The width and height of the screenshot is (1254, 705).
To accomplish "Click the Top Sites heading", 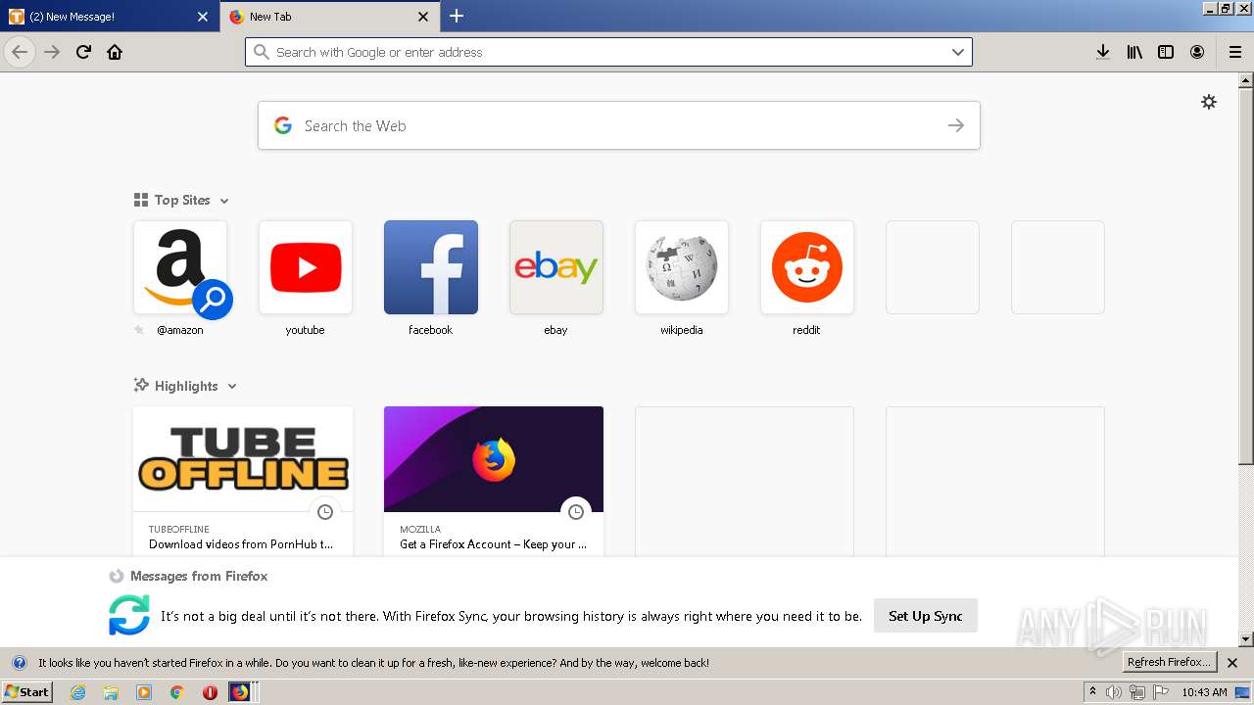I will click(x=182, y=200).
